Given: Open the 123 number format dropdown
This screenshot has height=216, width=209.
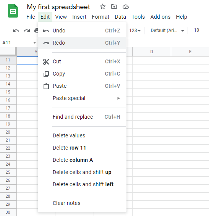Looking at the screenshot, I should pos(135,30).
